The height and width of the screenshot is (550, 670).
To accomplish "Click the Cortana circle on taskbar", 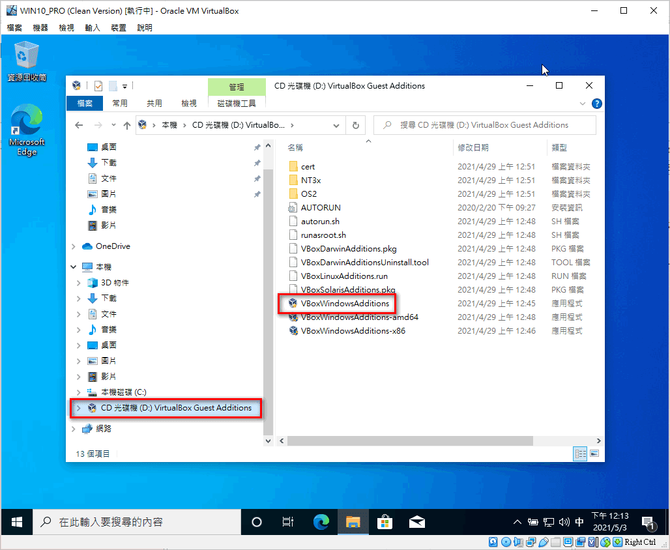I will (257, 522).
